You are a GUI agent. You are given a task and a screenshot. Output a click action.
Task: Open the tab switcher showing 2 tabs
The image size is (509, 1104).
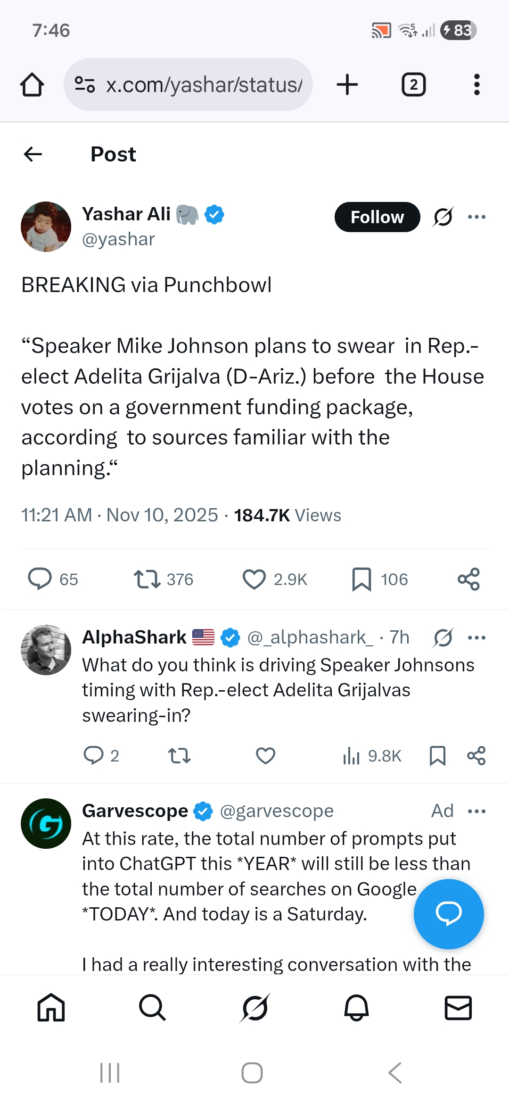(413, 85)
